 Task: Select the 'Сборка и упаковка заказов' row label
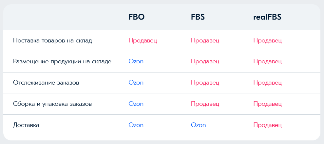(52, 104)
